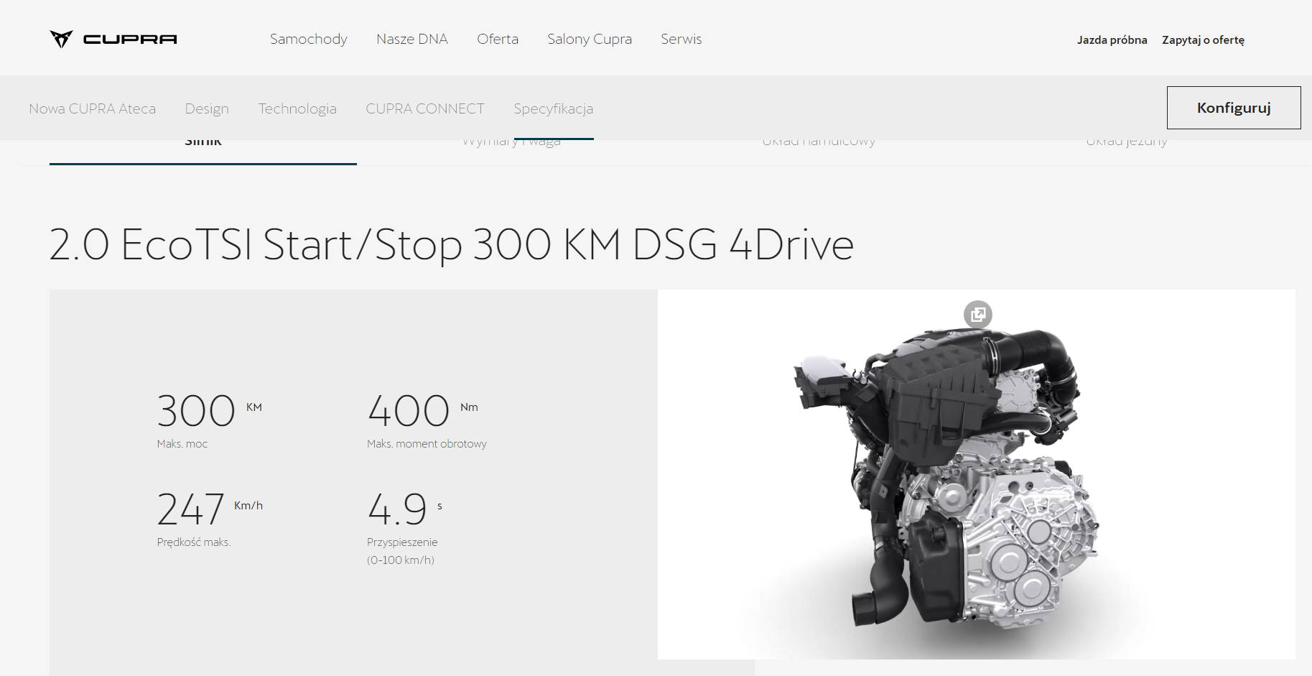
Task: Select Oferta in the top navigation
Action: pyautogui.click(x=498, y=39)
